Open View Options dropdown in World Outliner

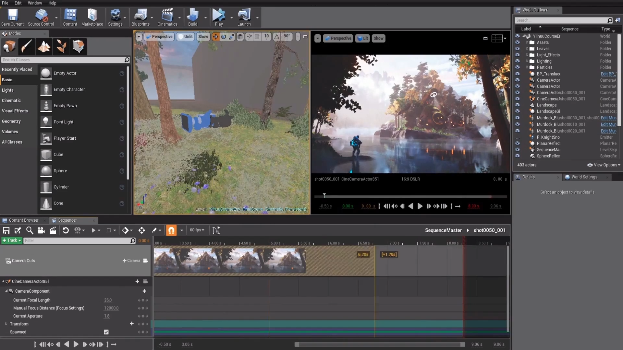(604, 165)
